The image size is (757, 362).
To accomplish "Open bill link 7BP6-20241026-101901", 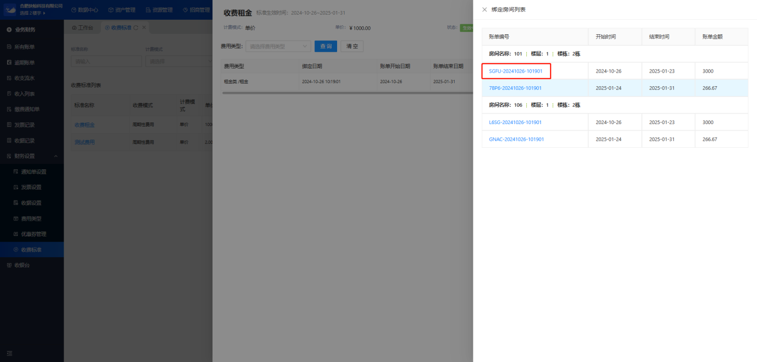I will 515,88.
